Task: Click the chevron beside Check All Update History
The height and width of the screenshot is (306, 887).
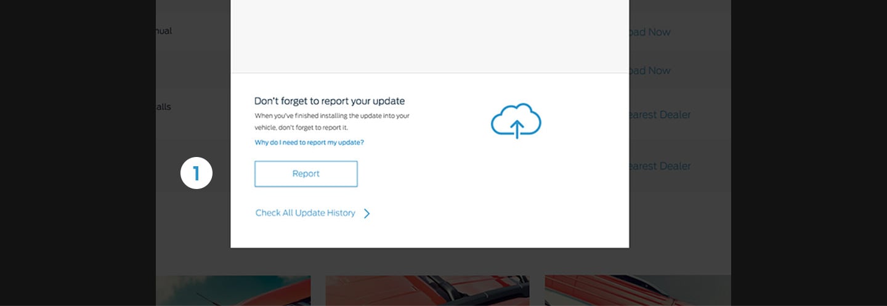Action: [367, 214]
